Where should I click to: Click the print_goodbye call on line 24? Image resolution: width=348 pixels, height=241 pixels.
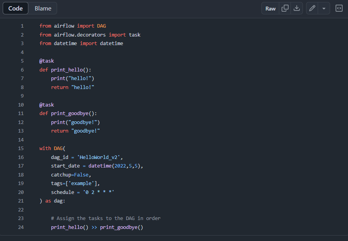(121, 227)
